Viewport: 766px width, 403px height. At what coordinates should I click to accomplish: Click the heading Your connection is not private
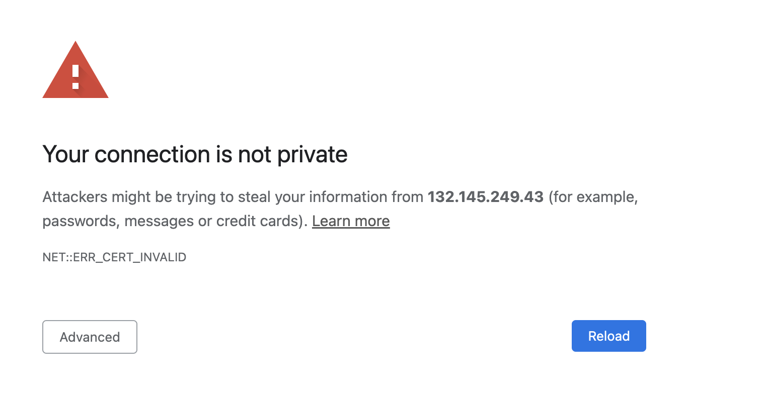(x=195, y=154)
